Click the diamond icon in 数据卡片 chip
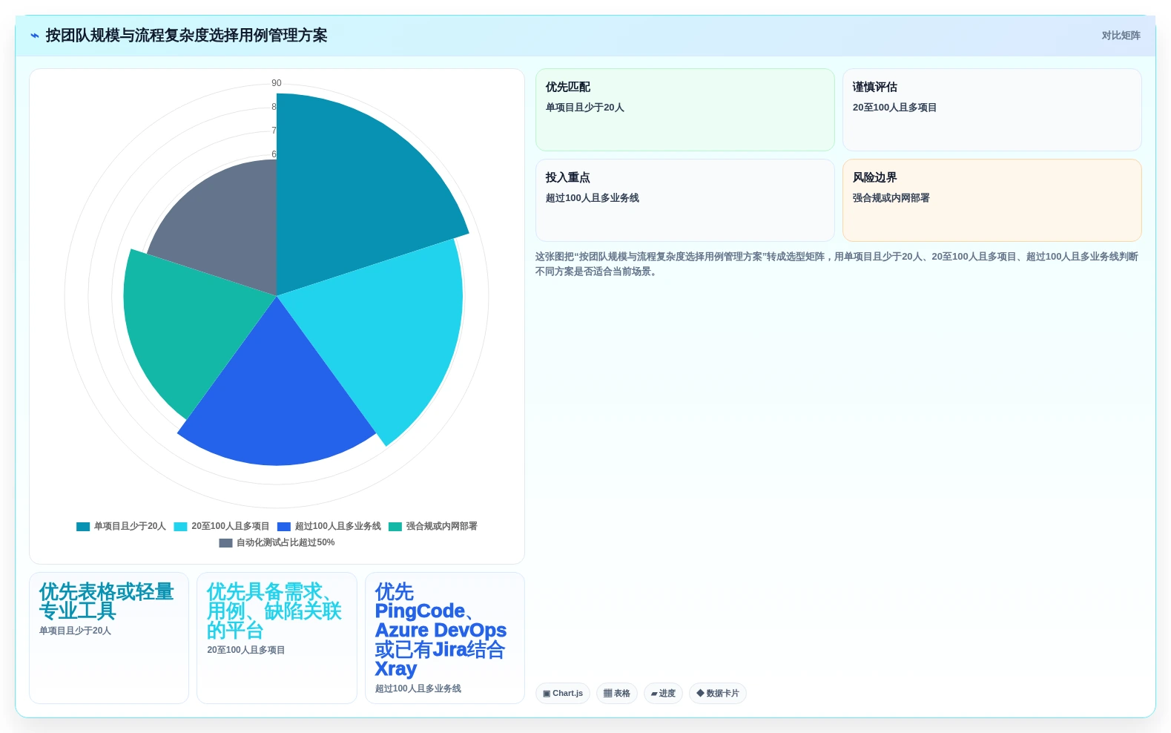 point(700,693)
